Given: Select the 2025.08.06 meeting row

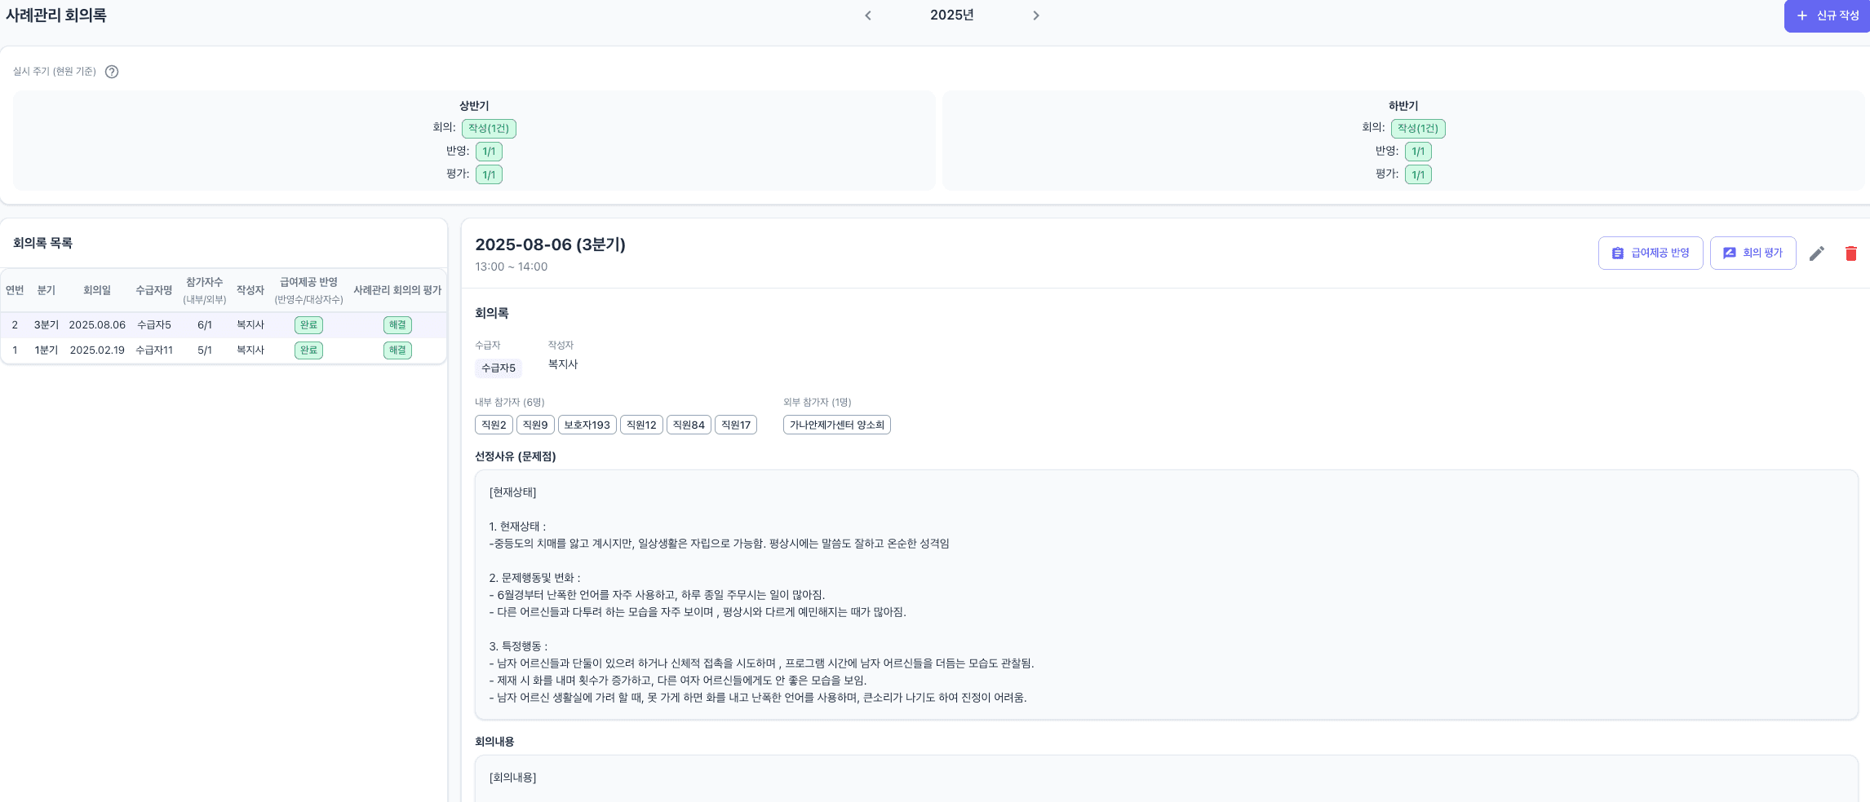Looking at the screenshot, I should 224,324.
